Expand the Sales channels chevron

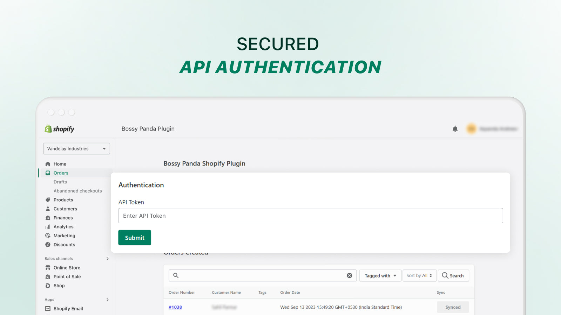(108, 259)
